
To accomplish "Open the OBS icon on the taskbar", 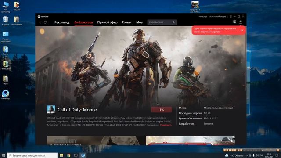I will [x=76, y=155].
